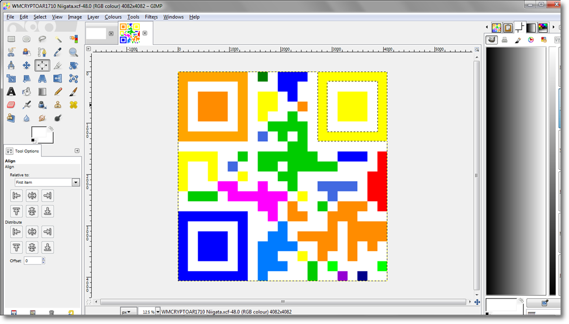Open the Relative to dropdown showing First item
Viewport: 569px width, 324px height.
[x=47, y=182]
